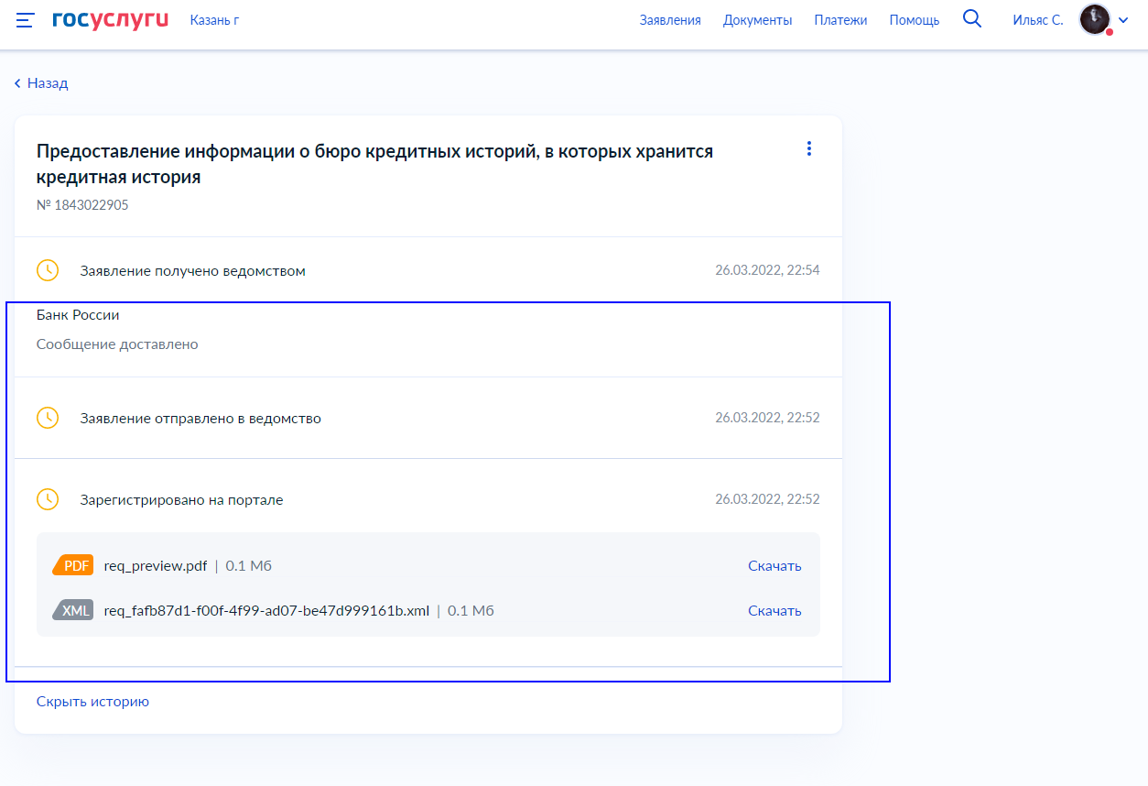Click the Госуслуги logo
This screenshot has width=1148, height=786.
(x=111, y=20)
